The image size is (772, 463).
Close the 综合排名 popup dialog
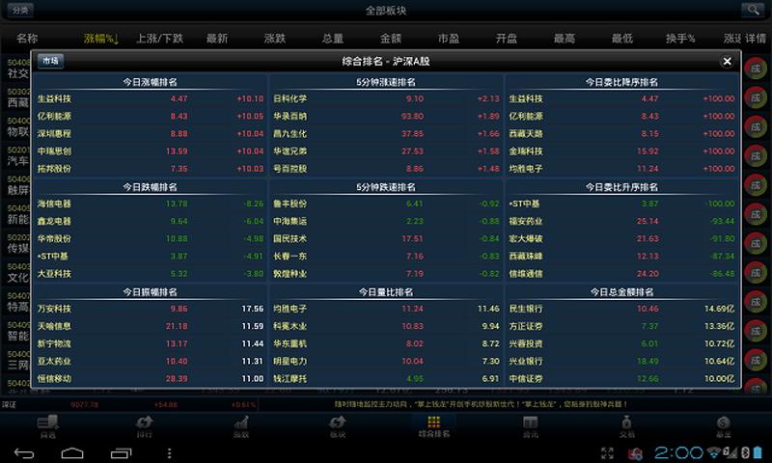point(727,61)
